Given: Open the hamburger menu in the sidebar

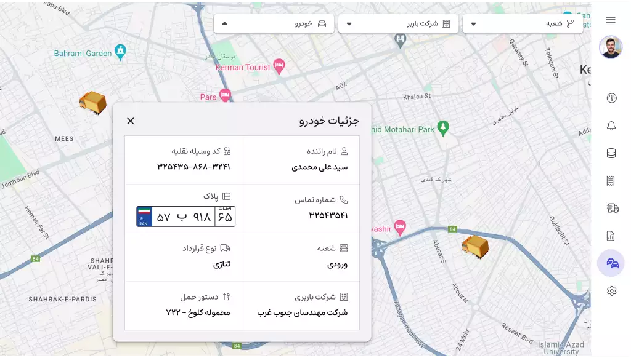Looking at the screenshot, I should (x=611, y=20).
